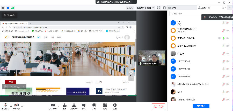Viewport: 233px width, 111px height.
Task: Switch to the Chat tab in side panel
Action: click(182, 8)
